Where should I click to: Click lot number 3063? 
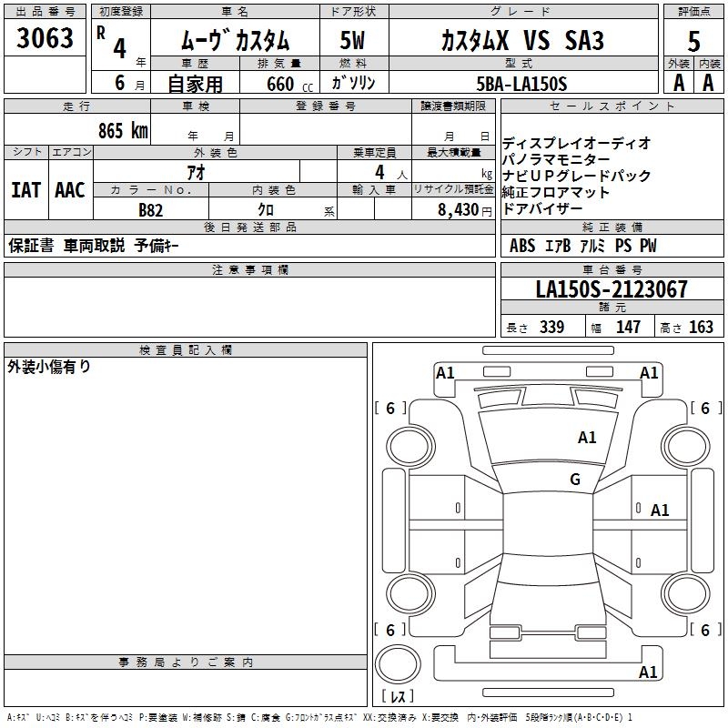(x=45, y=38)
